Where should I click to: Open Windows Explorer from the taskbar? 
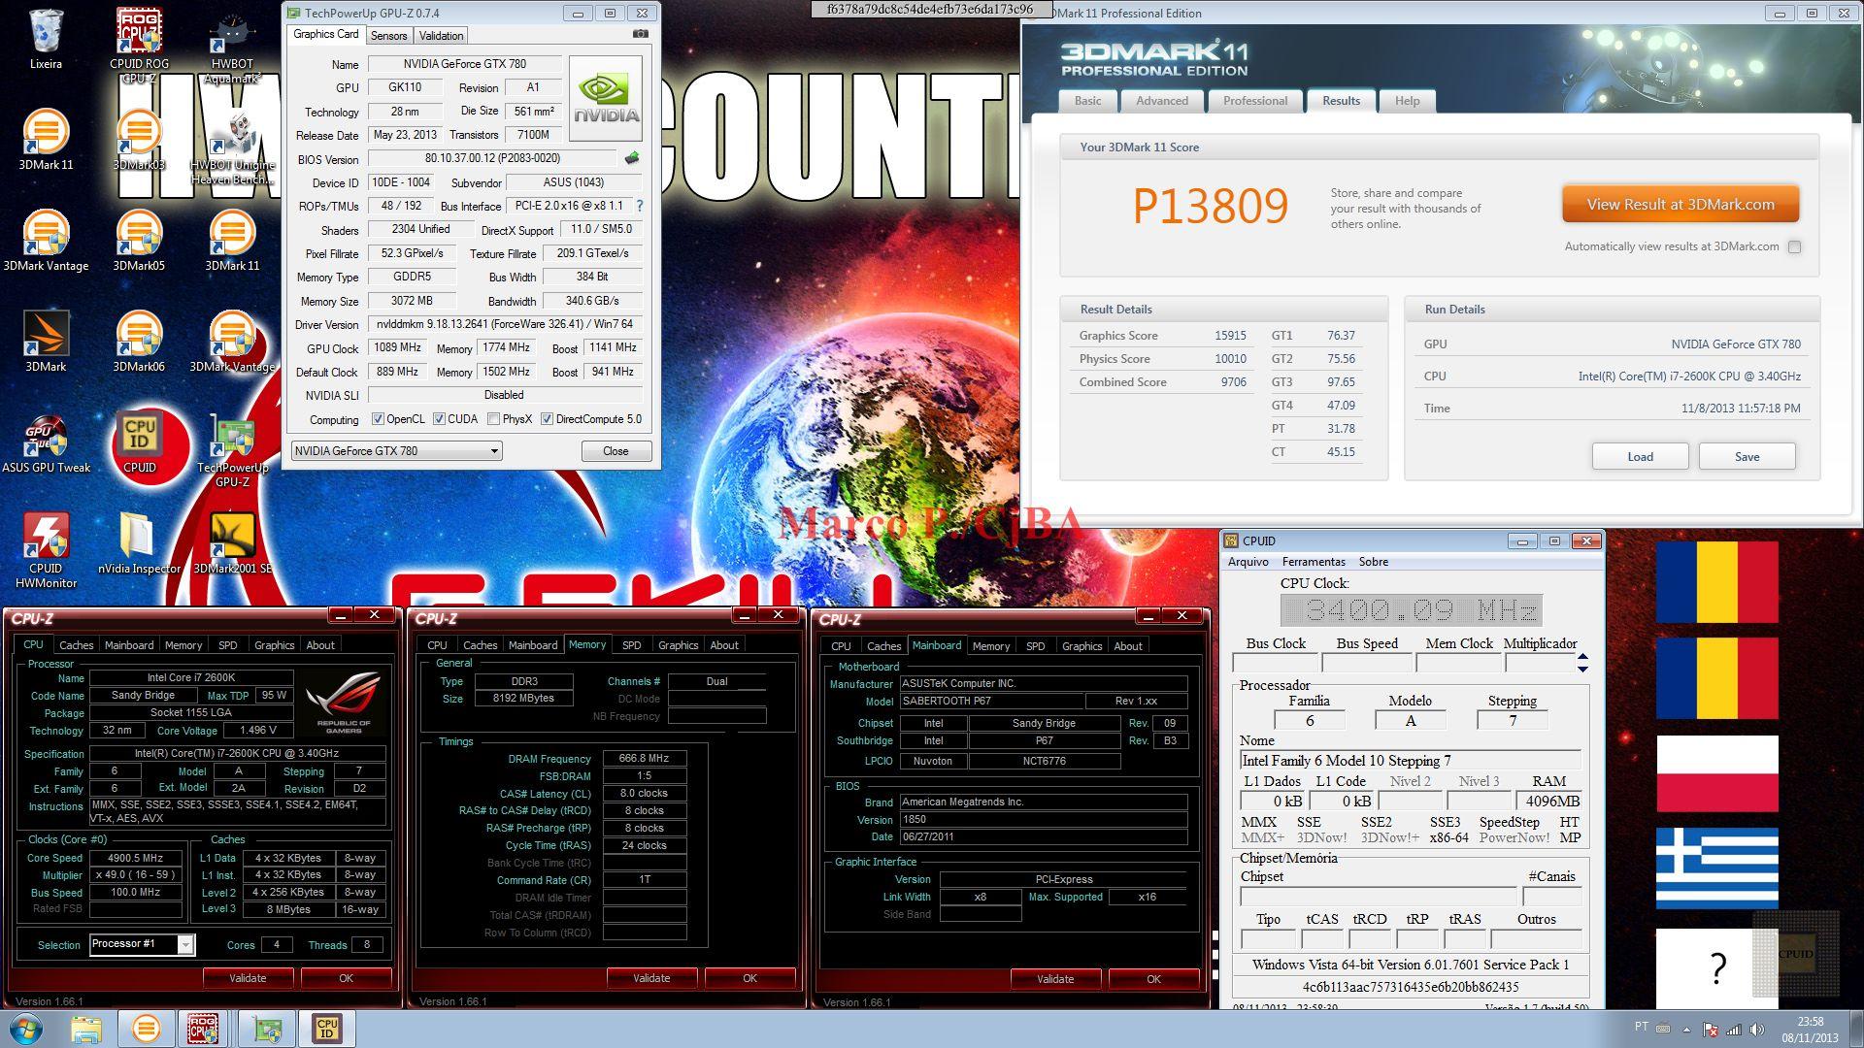(x=86, y=1029)
